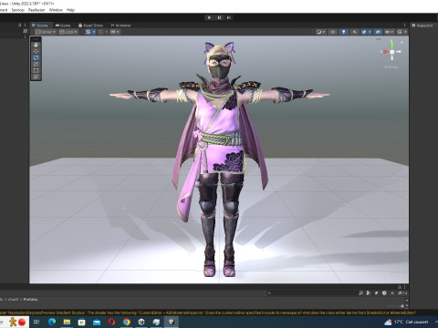Open the weather widget showing 17°C

(x=407, y=322)
